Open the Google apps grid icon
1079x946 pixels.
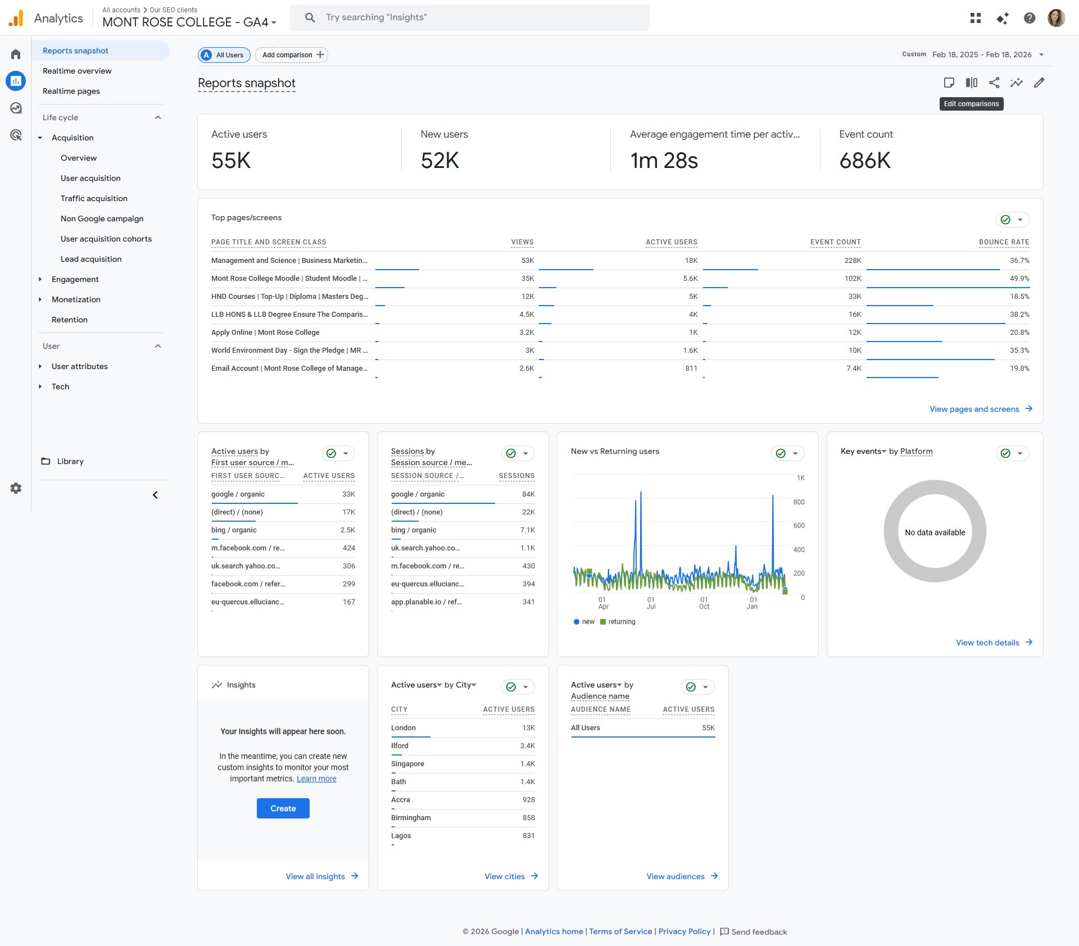pos(975,17)
